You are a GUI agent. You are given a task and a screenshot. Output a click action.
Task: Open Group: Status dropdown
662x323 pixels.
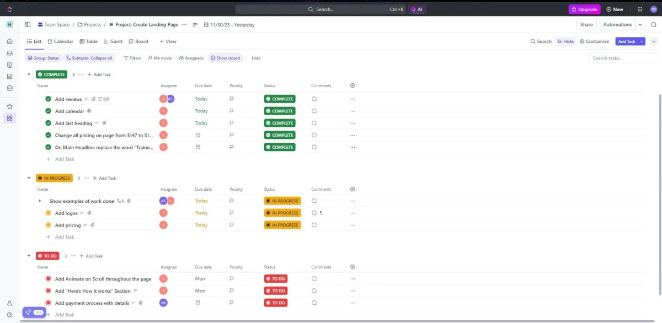[43, 58]
